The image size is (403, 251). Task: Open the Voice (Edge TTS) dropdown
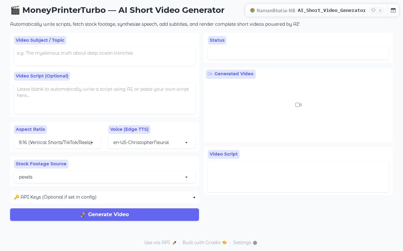click(152, 142)
